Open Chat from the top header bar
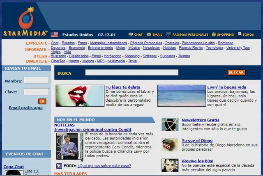 136,34
